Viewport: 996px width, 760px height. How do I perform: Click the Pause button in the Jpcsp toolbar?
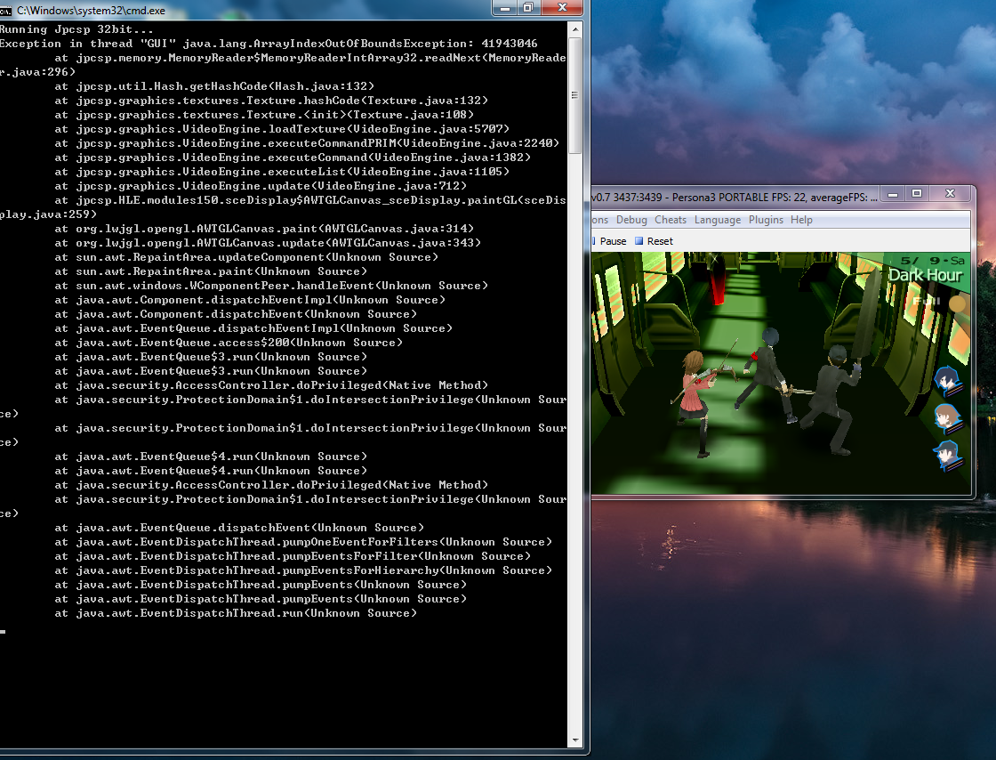coord(609,241)
